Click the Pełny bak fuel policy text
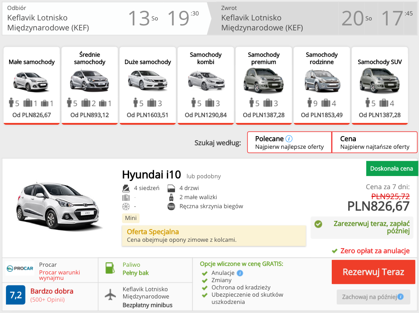 [135, 273]
